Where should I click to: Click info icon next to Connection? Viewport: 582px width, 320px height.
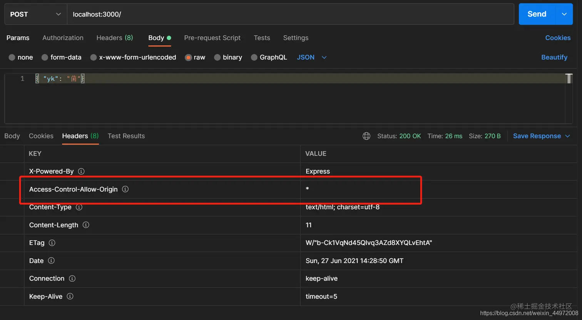click(x=72, y=278)
